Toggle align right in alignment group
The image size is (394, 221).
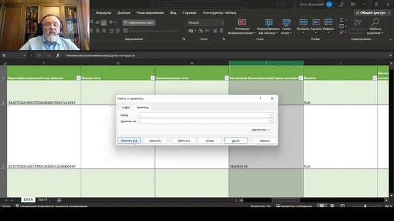104,31
